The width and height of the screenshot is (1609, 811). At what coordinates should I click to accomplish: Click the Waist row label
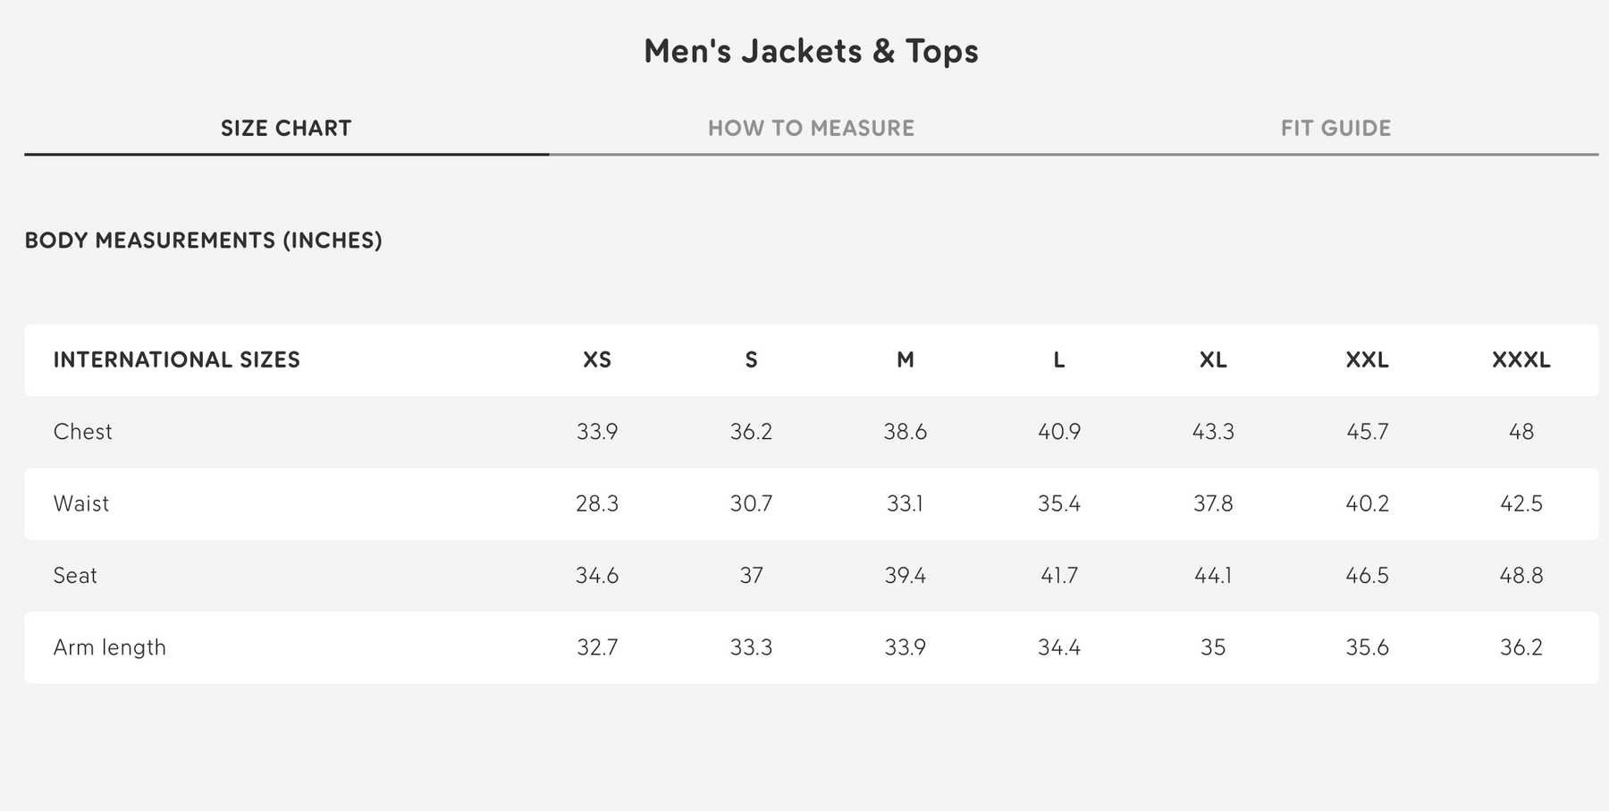[81, 503]
